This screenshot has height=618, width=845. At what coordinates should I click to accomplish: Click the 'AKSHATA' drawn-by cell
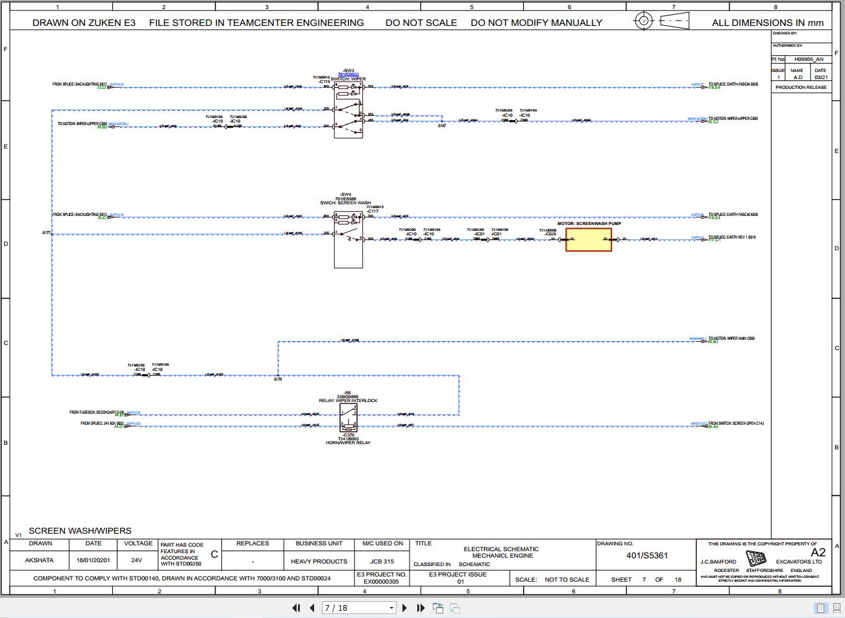point(40,560)
